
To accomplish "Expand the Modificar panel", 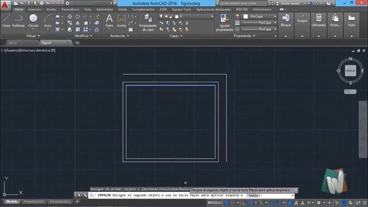I will click(x=83, y=36).
